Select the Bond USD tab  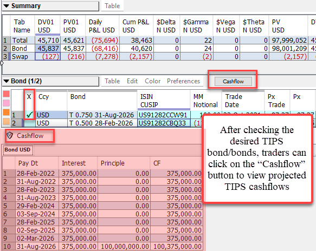pyautogui.click(x=17, y=150)
